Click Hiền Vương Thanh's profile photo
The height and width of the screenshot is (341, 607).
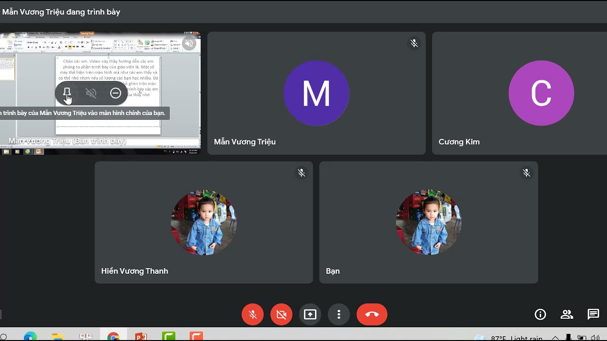tap(204, 223)
